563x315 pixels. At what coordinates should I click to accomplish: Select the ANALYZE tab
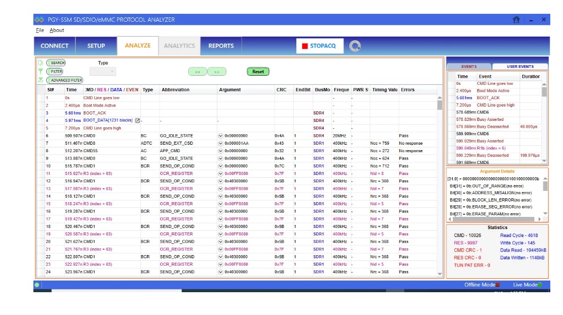(138, 46)
